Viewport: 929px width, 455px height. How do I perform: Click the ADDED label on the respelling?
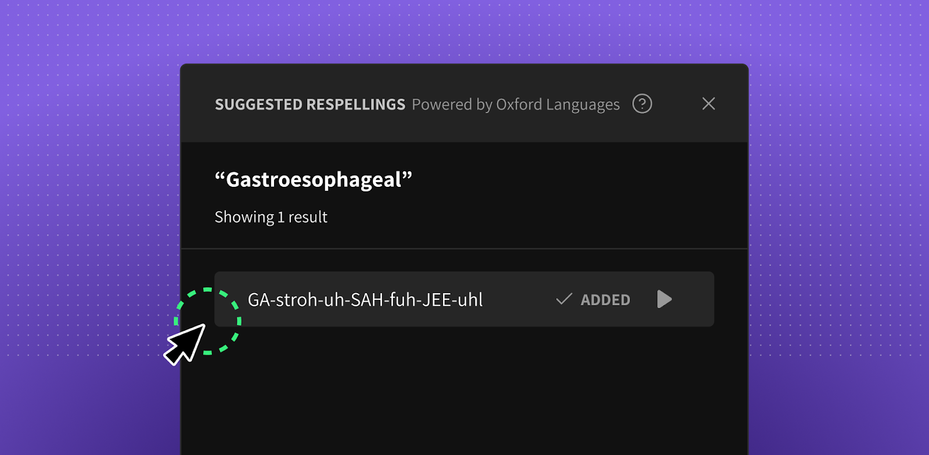605,300
